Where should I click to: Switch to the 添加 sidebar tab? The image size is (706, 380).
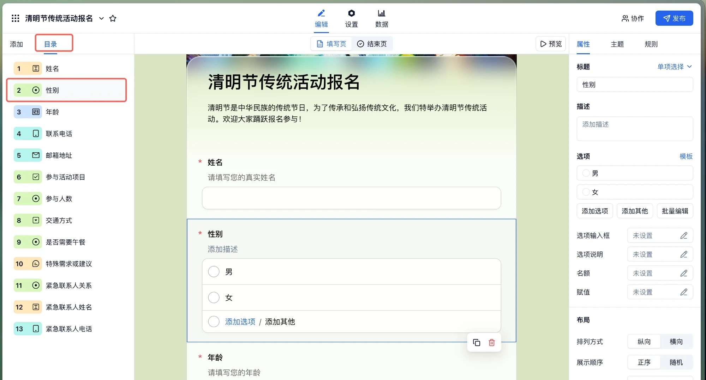pyautogui.click(x=16, y=44)
